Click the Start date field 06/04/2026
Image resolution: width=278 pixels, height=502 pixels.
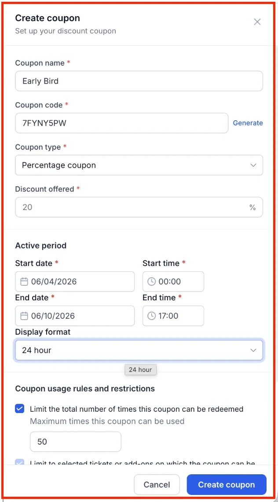pos(75,282)
